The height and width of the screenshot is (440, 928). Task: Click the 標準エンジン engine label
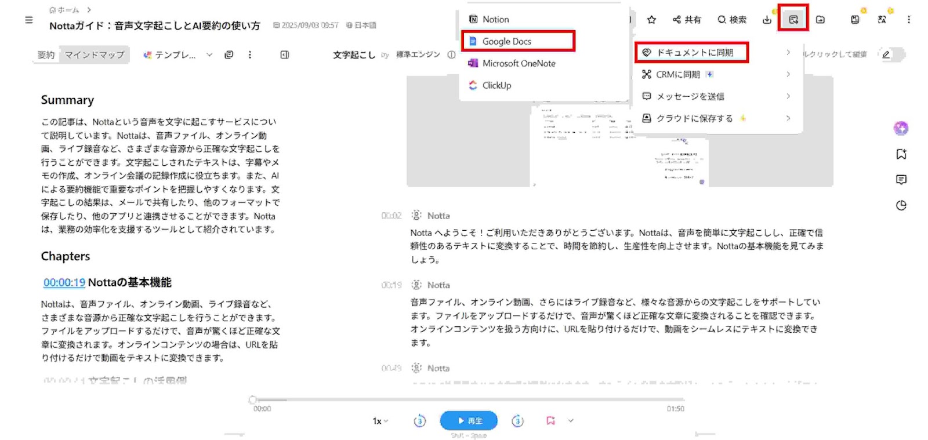coord(418,54)
